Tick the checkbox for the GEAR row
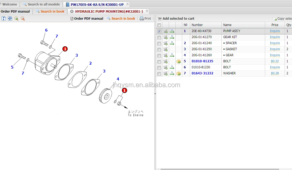Viewport: 292px width, 170px height. (x=159, y=55)
